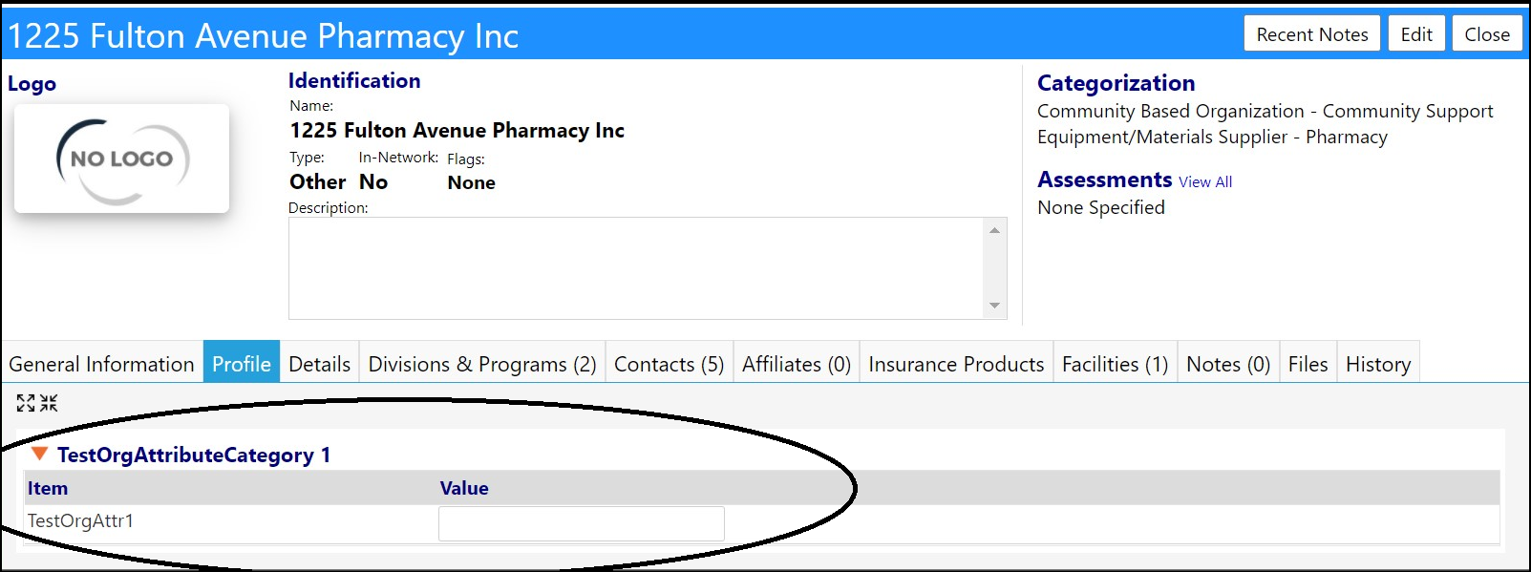Open the Recent Notes button
1531x572 pixels.
click(1312, 34)
